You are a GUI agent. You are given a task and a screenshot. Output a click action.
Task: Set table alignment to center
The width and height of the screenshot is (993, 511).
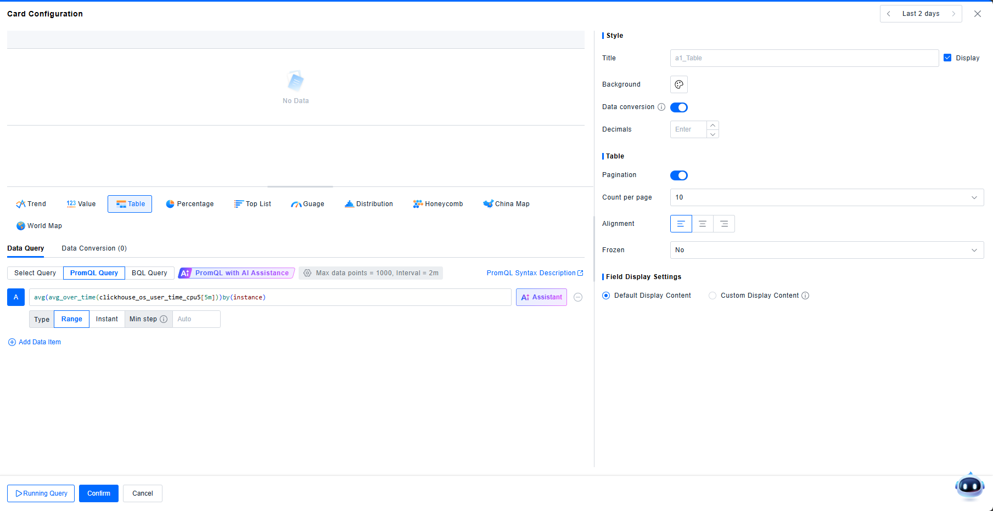point(703,224)
